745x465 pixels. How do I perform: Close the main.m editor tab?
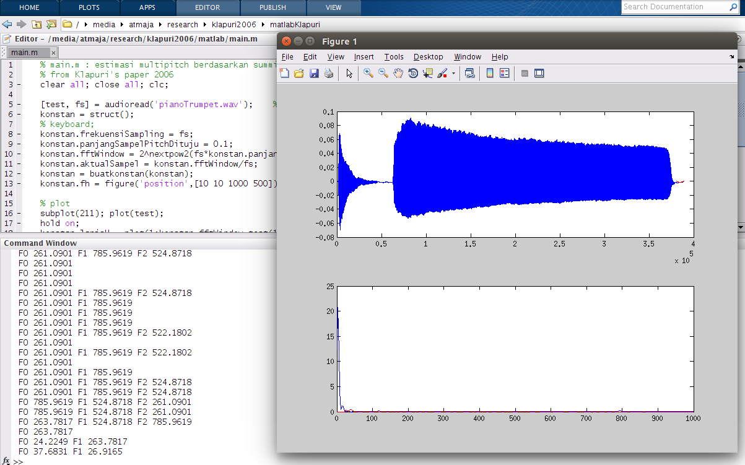tap(53, 53)
